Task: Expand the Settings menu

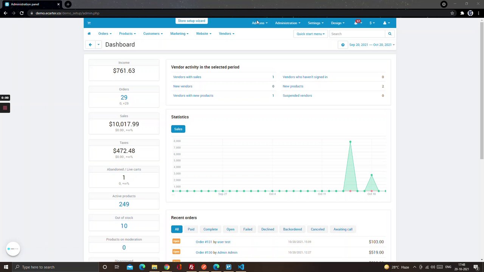Action: (x=316, y=23)
